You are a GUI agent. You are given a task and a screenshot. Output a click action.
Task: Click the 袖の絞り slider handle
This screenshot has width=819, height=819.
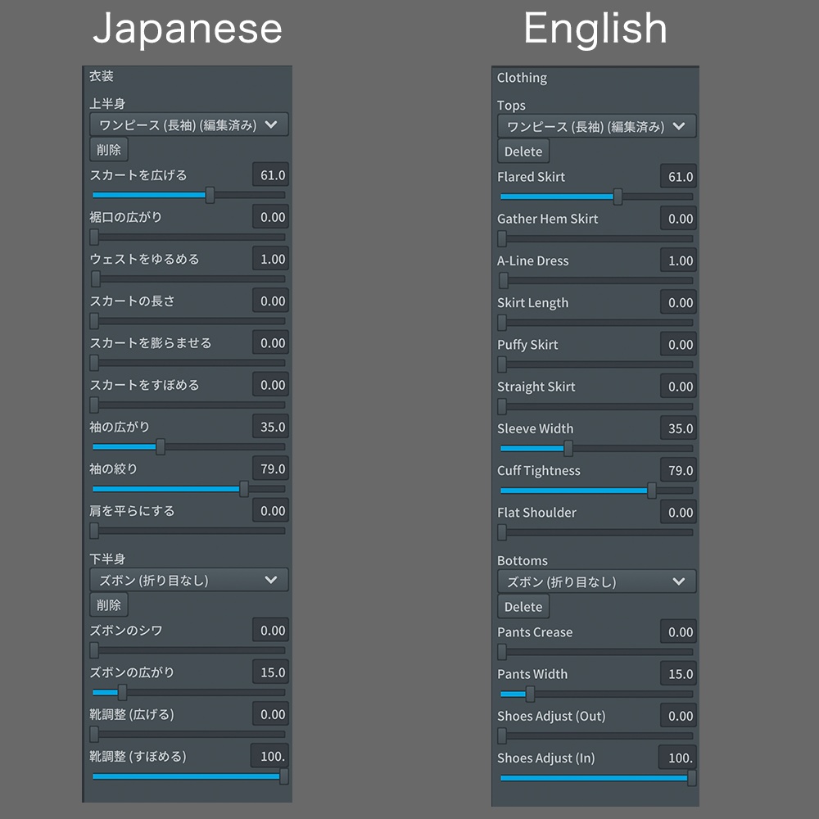[x=242, y=489]
